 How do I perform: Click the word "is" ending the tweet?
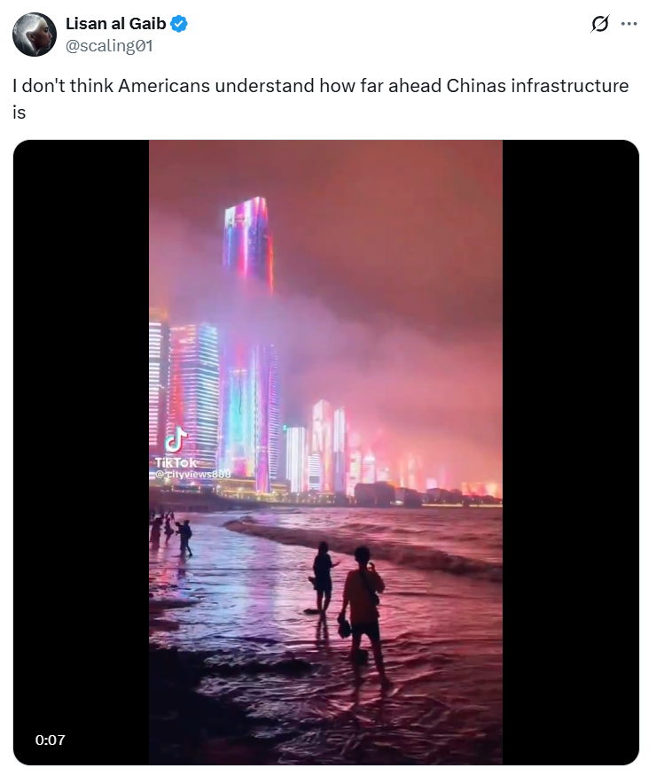tap(19, 112)
